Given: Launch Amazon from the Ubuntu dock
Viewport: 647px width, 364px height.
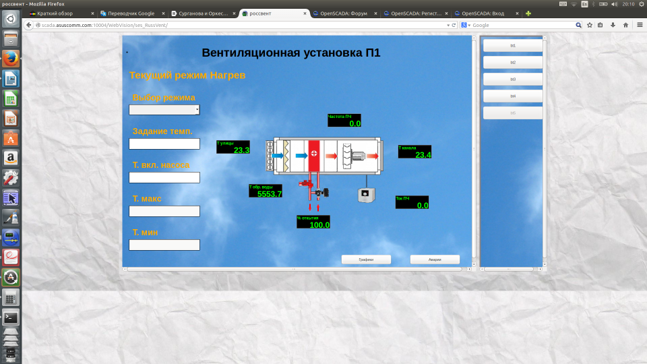Looking at the screenshot, I should (10, 158).
